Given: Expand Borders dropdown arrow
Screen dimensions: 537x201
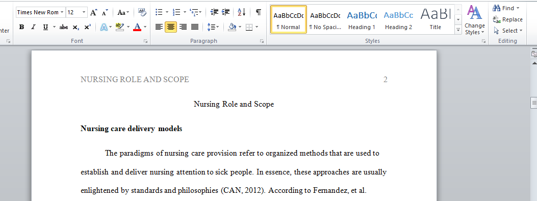Looking at the screenshot, I should 257,27.
